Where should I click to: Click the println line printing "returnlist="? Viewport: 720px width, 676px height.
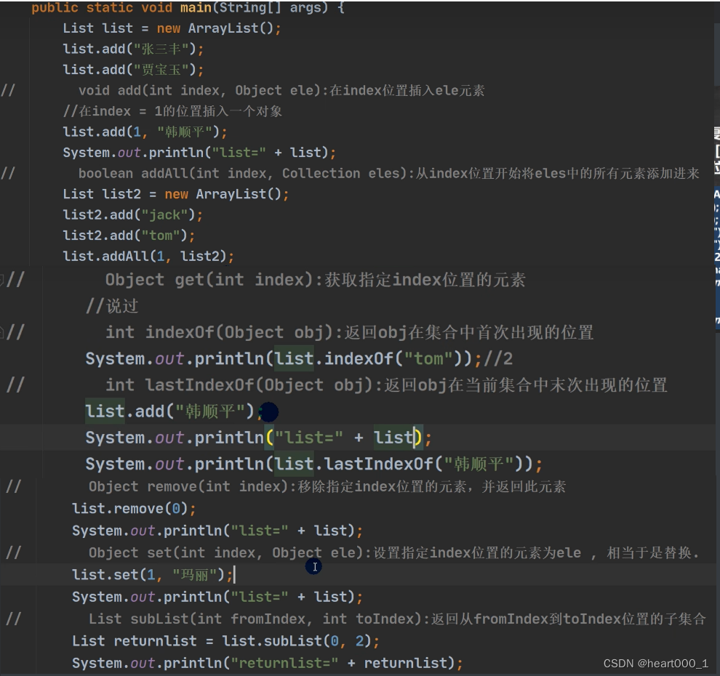click(x=267, y=663)
